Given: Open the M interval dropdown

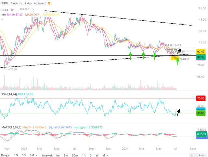Looking at the screenshot, I should pos(105,155).
